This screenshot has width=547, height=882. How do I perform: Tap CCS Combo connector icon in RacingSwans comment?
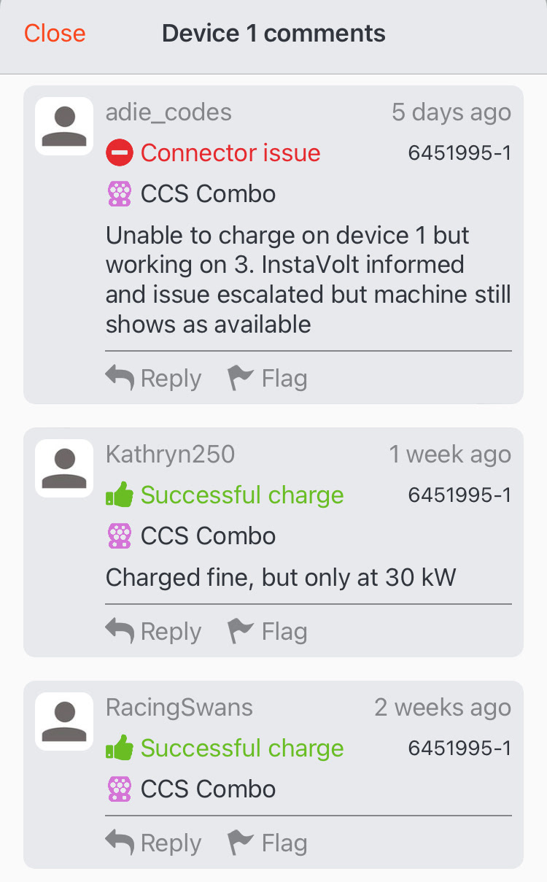(119, 789)
